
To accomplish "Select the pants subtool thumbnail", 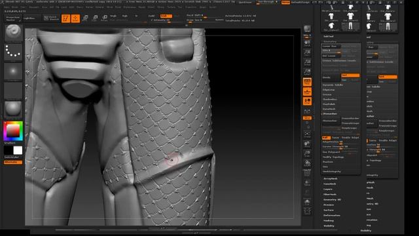I will point(350,26).
